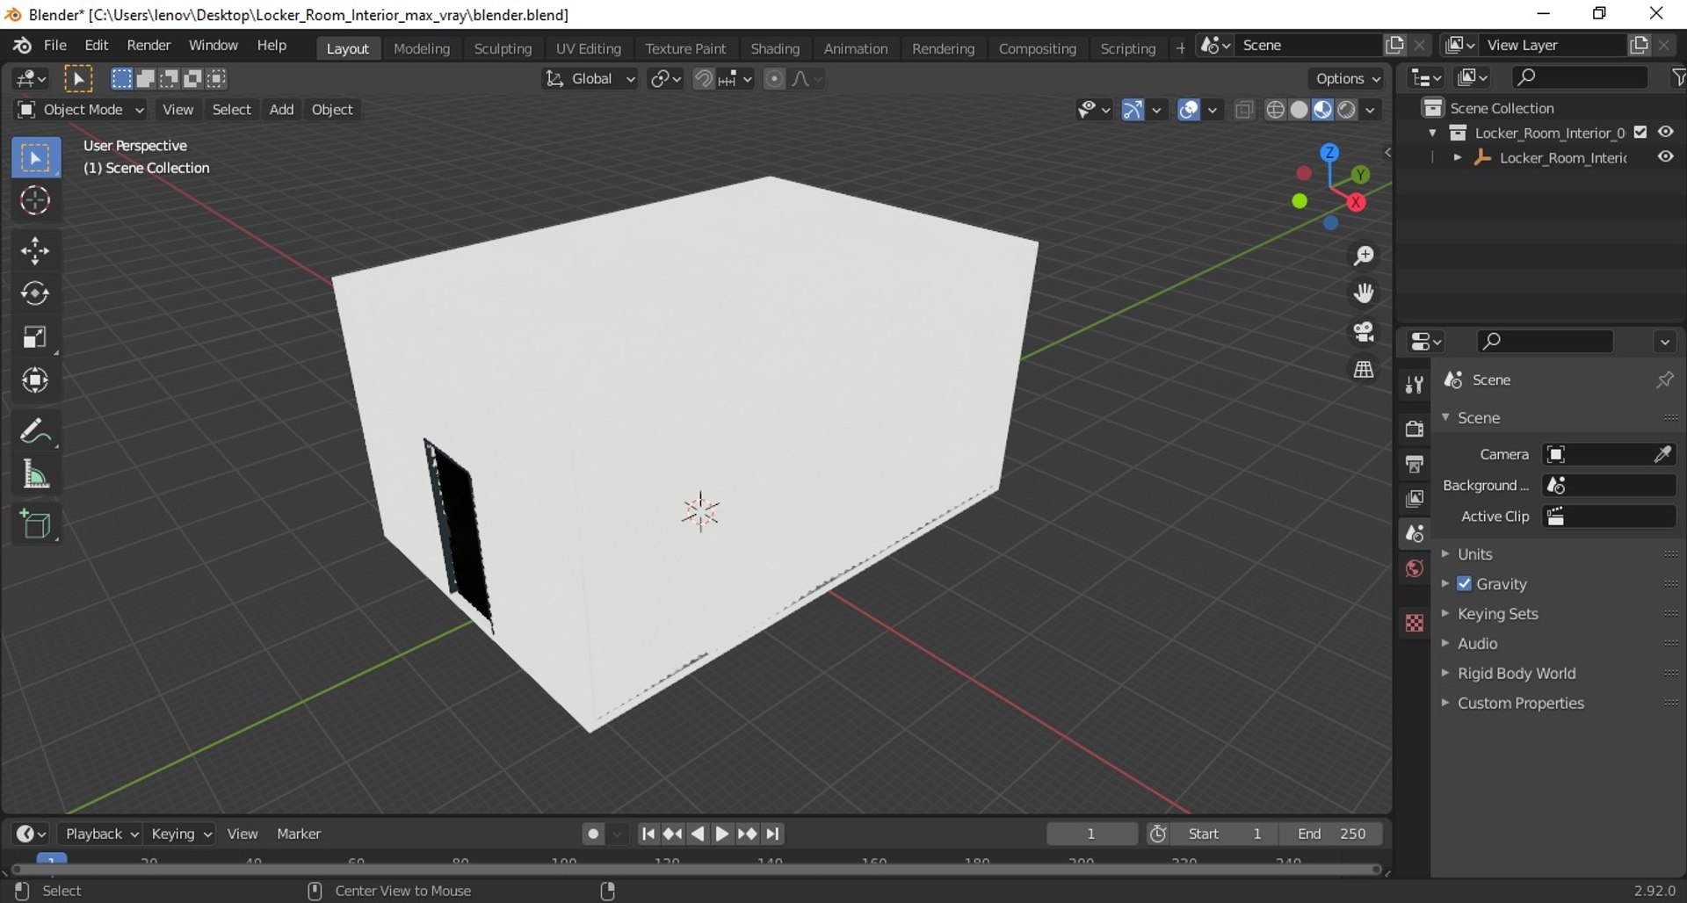Screen dimensions: 1687x903
Task: Open the viewport Add menu
Action: (x=281, y=110)
